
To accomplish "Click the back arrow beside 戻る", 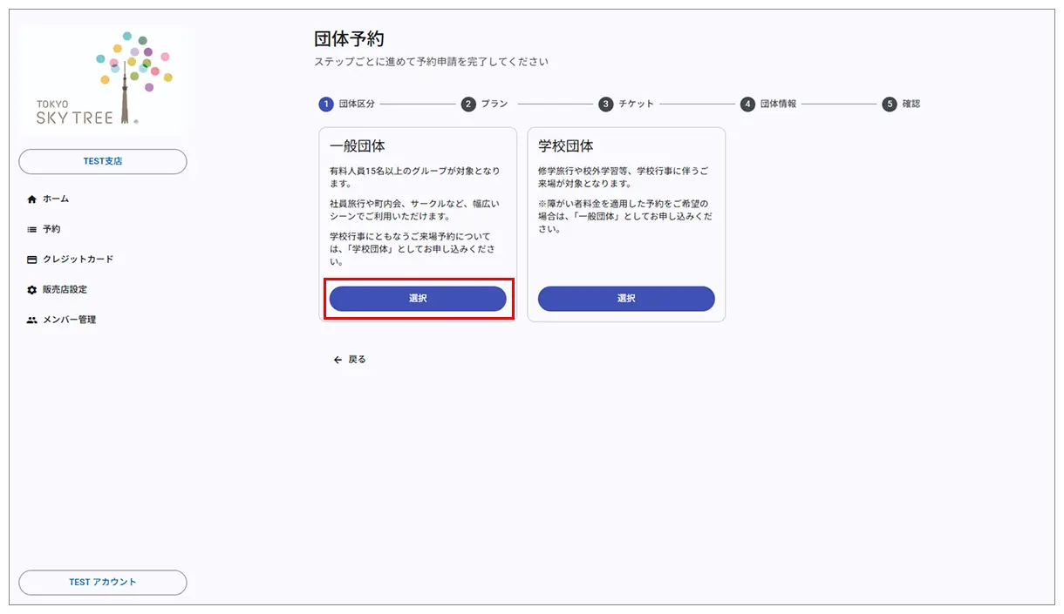I will [337, 358].
